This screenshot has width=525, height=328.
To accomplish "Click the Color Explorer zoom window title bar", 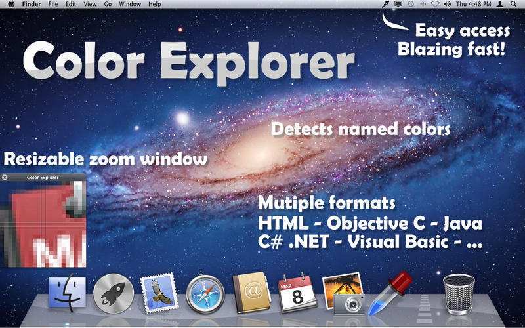I will coord(43,177).
